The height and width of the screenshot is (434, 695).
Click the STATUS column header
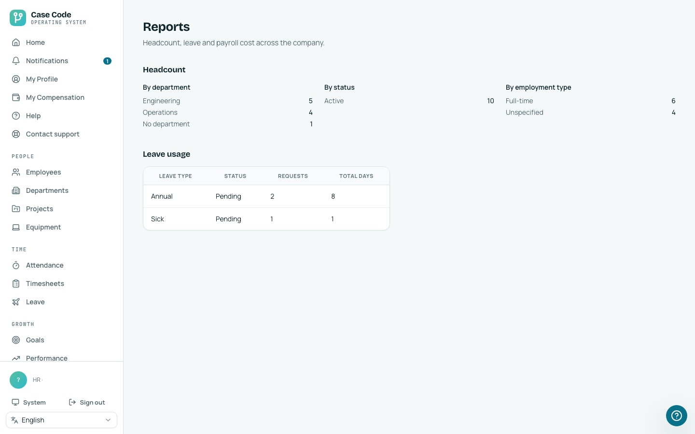click(x=235, y=176)
